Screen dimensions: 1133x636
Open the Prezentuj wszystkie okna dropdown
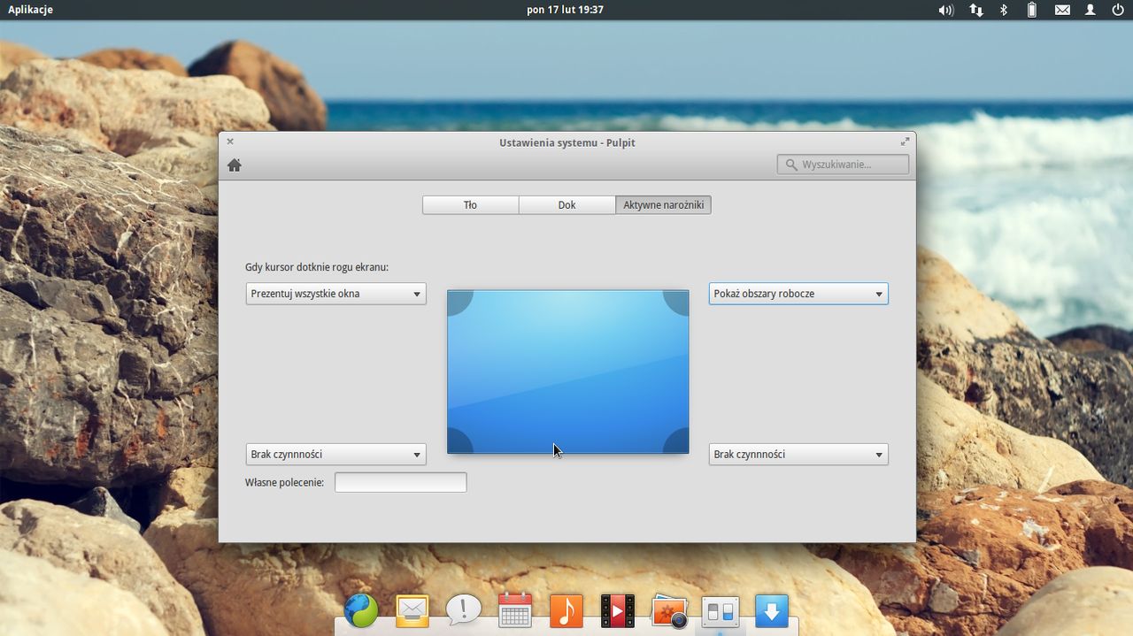[x=335, y=294]
